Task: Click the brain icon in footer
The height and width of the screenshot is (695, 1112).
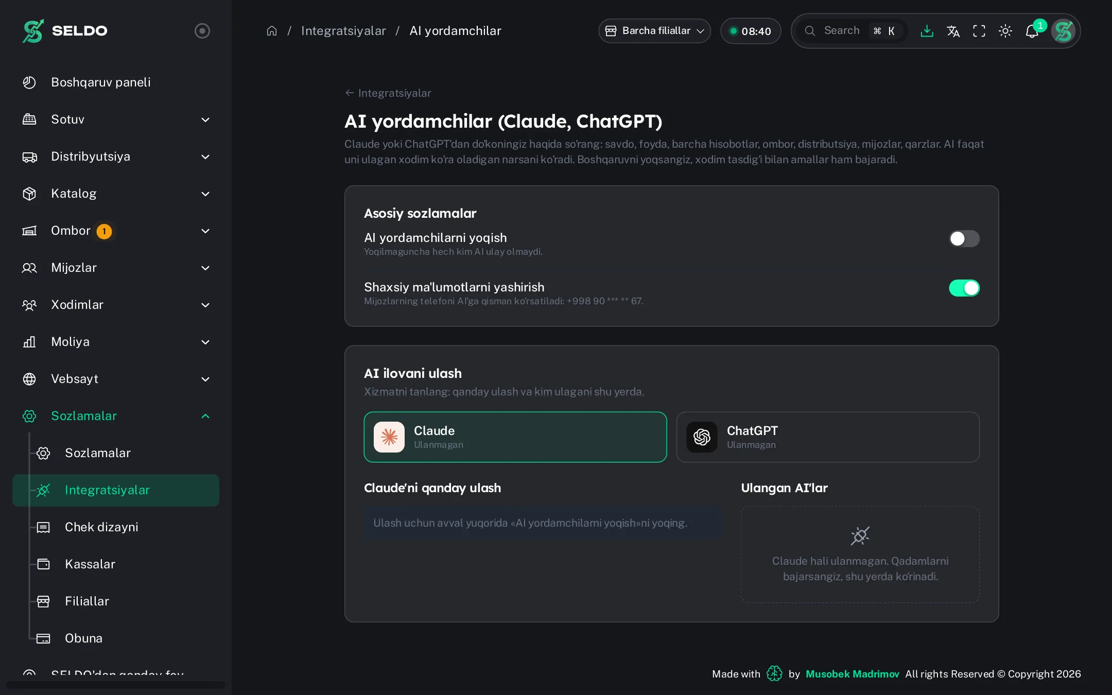Action: point(774,673)
